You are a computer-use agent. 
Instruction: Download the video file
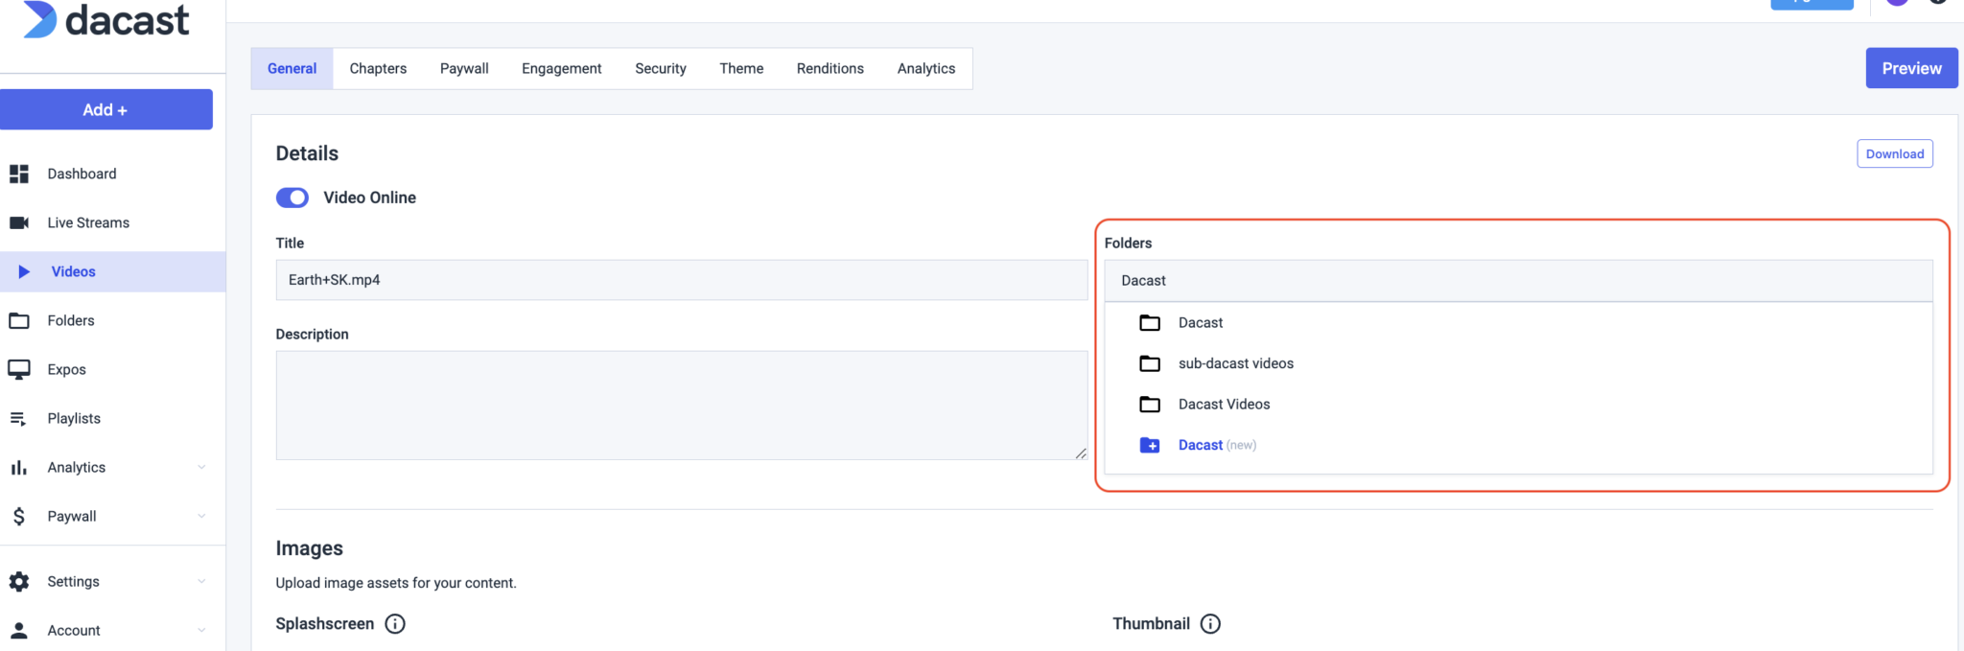pyautogui.click(x=1895, y=153)
